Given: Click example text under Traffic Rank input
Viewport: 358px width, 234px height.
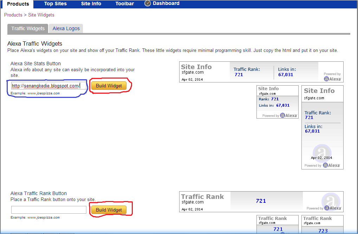Looking at the screenshot, I should pyautogui.click(x=35, y=218).
